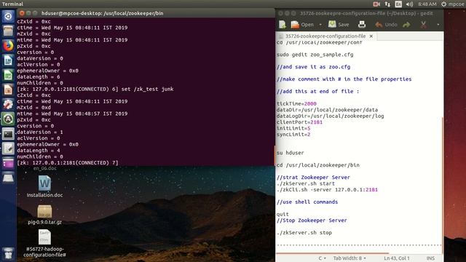Screen dimensions: 466x262
Task: Open the Installation.doc desktop file
Action: [44, 186]
